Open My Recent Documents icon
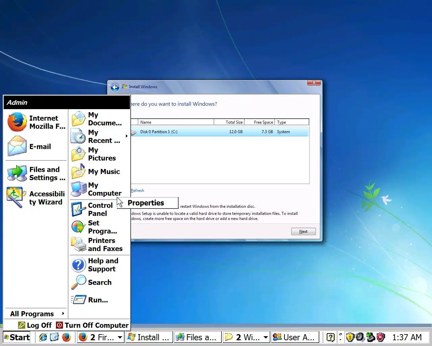This screenshot has width=432, height=346. (x=79, y=136)
